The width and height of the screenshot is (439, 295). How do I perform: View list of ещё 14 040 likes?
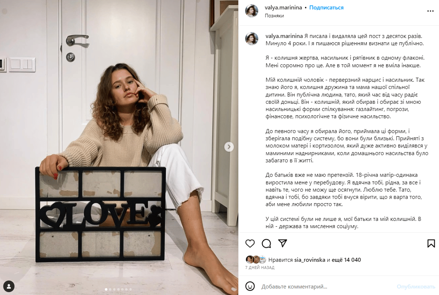(x=346, y=260)
